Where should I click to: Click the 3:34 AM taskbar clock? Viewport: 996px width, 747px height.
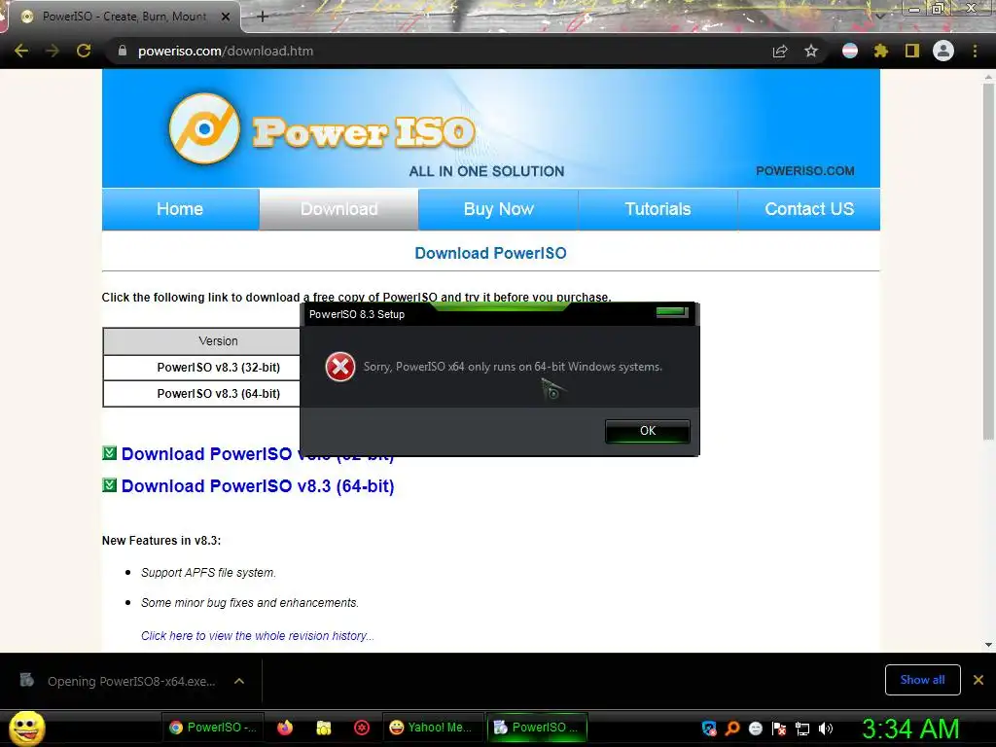[910, 729]
